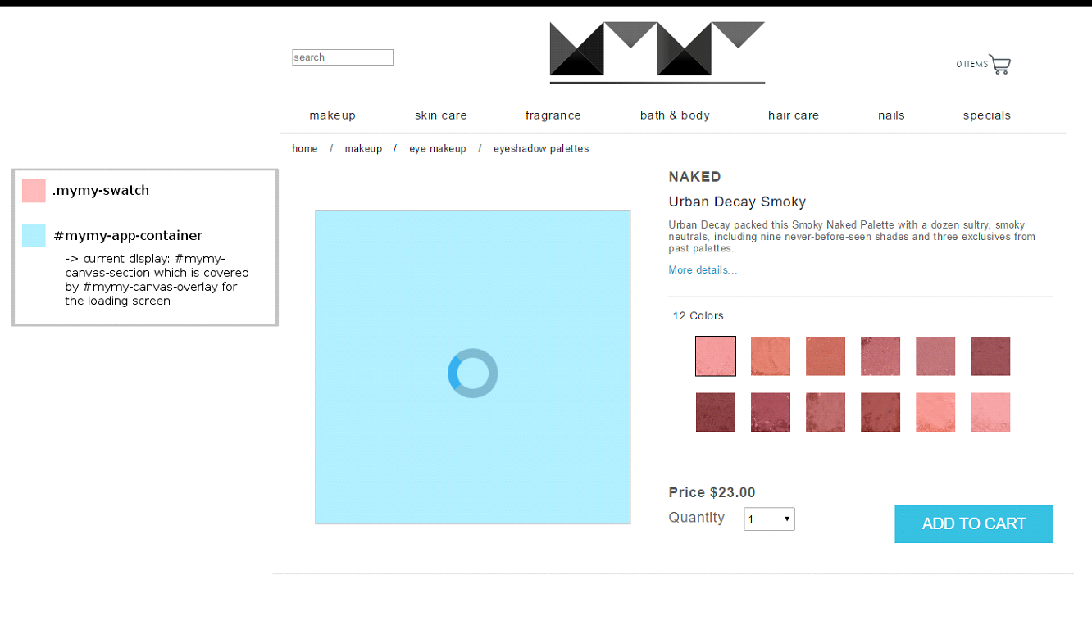Open the shopping cart icon

[x=1000, y=64]
